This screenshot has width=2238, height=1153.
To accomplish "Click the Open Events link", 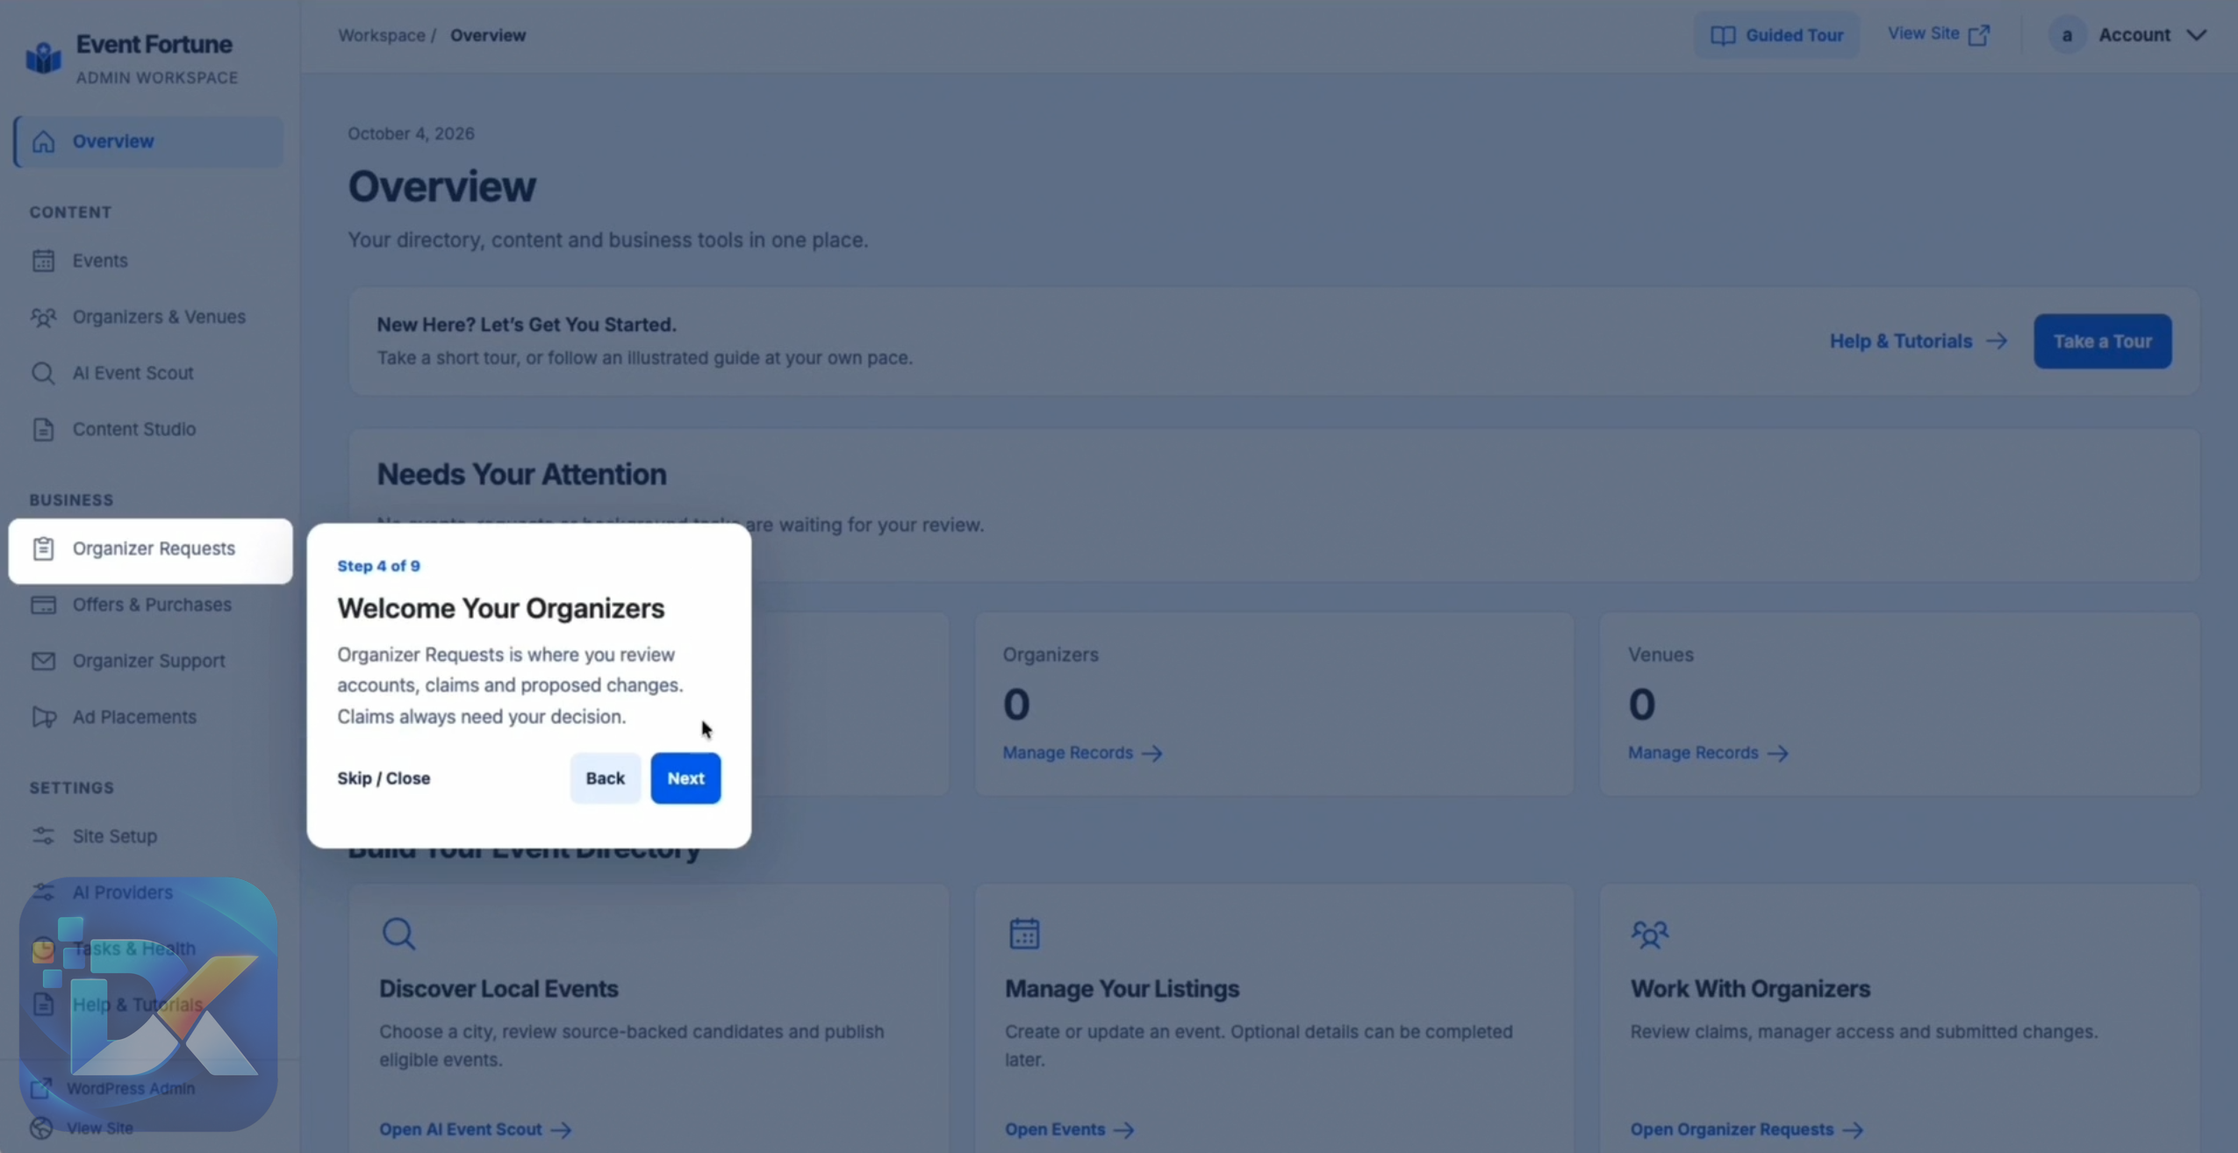I will pyautogui.click(x=1069, y=1129).
